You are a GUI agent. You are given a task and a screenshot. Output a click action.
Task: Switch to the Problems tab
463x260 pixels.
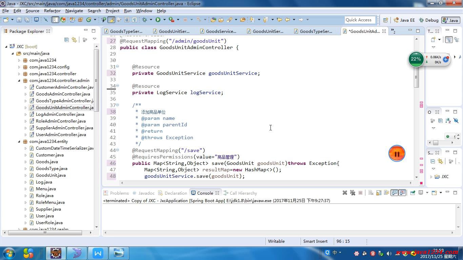coord(116,193)
